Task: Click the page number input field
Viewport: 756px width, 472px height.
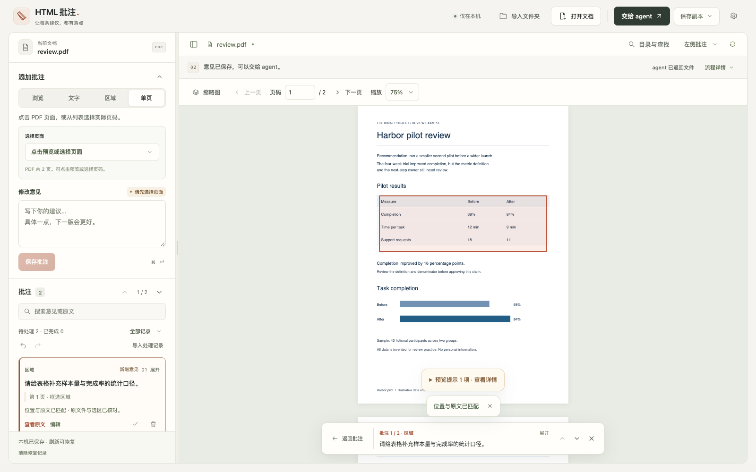Action: pyautogui.click(x=300, y=93)
